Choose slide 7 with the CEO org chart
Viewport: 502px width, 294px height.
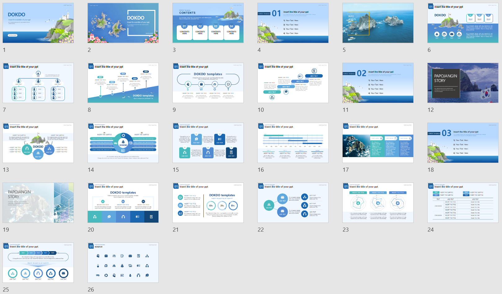pyautogui.click(x=38, y=83)
